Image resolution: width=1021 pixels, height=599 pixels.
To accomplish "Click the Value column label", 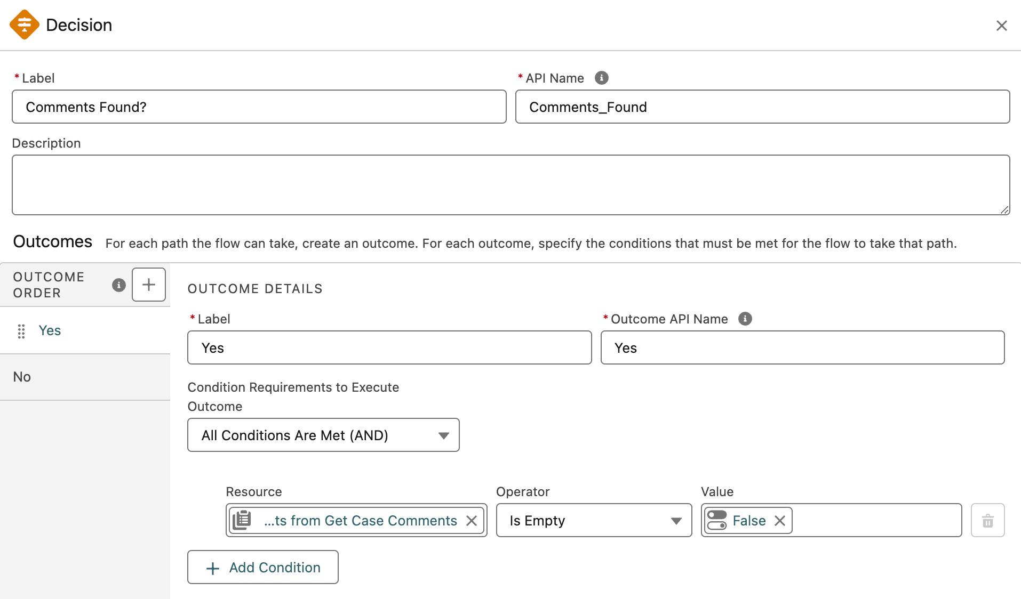I will [x=717, y=491].
